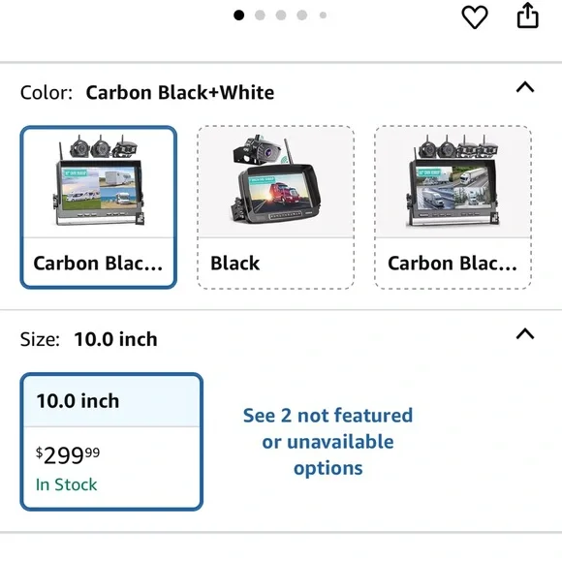Go to the fifth small carousel dot
This screenshot has width=562, height=562.
point(323,16)
